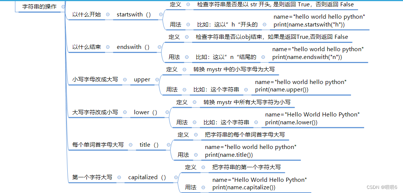The height and width of the screenshot is (193, 403).
Task: Collapse the 比如：这以”h“开头的 node
Action: (x=264, y=25)
